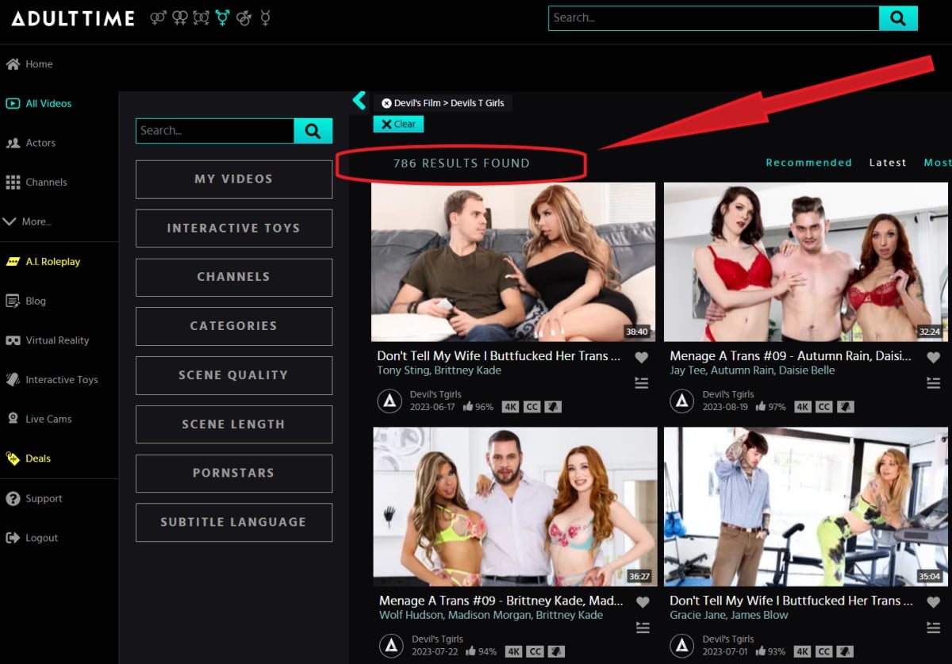Collapse the filter panel with the teal chevron
952x664 pixels.
359,100
